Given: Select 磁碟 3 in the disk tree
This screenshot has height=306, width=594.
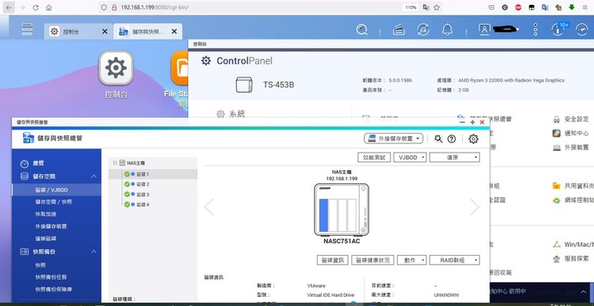Looking at the screenshot, I should 153,195.
